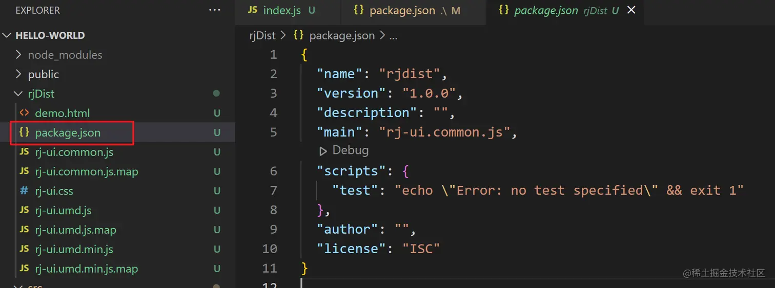Image resolution: width=775 pixels, height=288 pixels.
Task: Click the JS icon beside rj-ui.umd.min.js
Action: (x=24, y=249)
